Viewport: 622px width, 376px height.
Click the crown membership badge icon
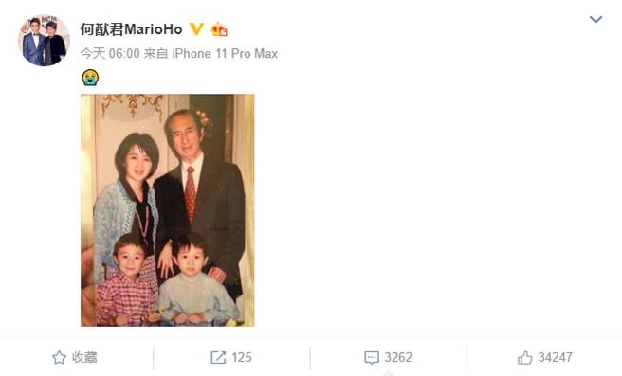219,29
